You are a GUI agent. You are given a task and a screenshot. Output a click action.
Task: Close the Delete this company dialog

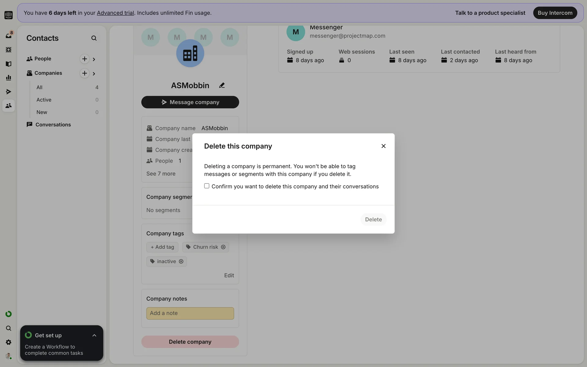pos(383,146)
